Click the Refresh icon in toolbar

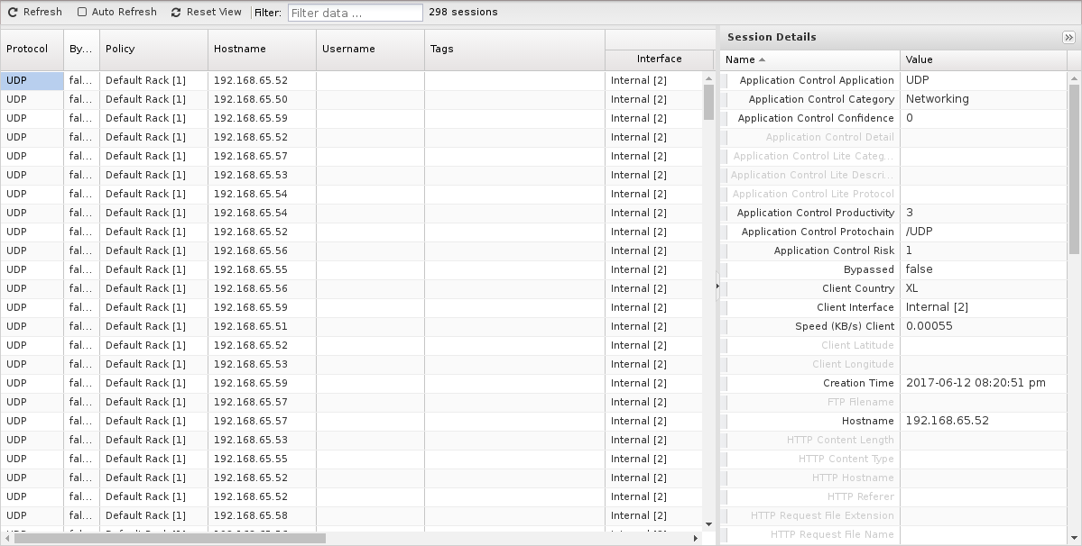13,13
